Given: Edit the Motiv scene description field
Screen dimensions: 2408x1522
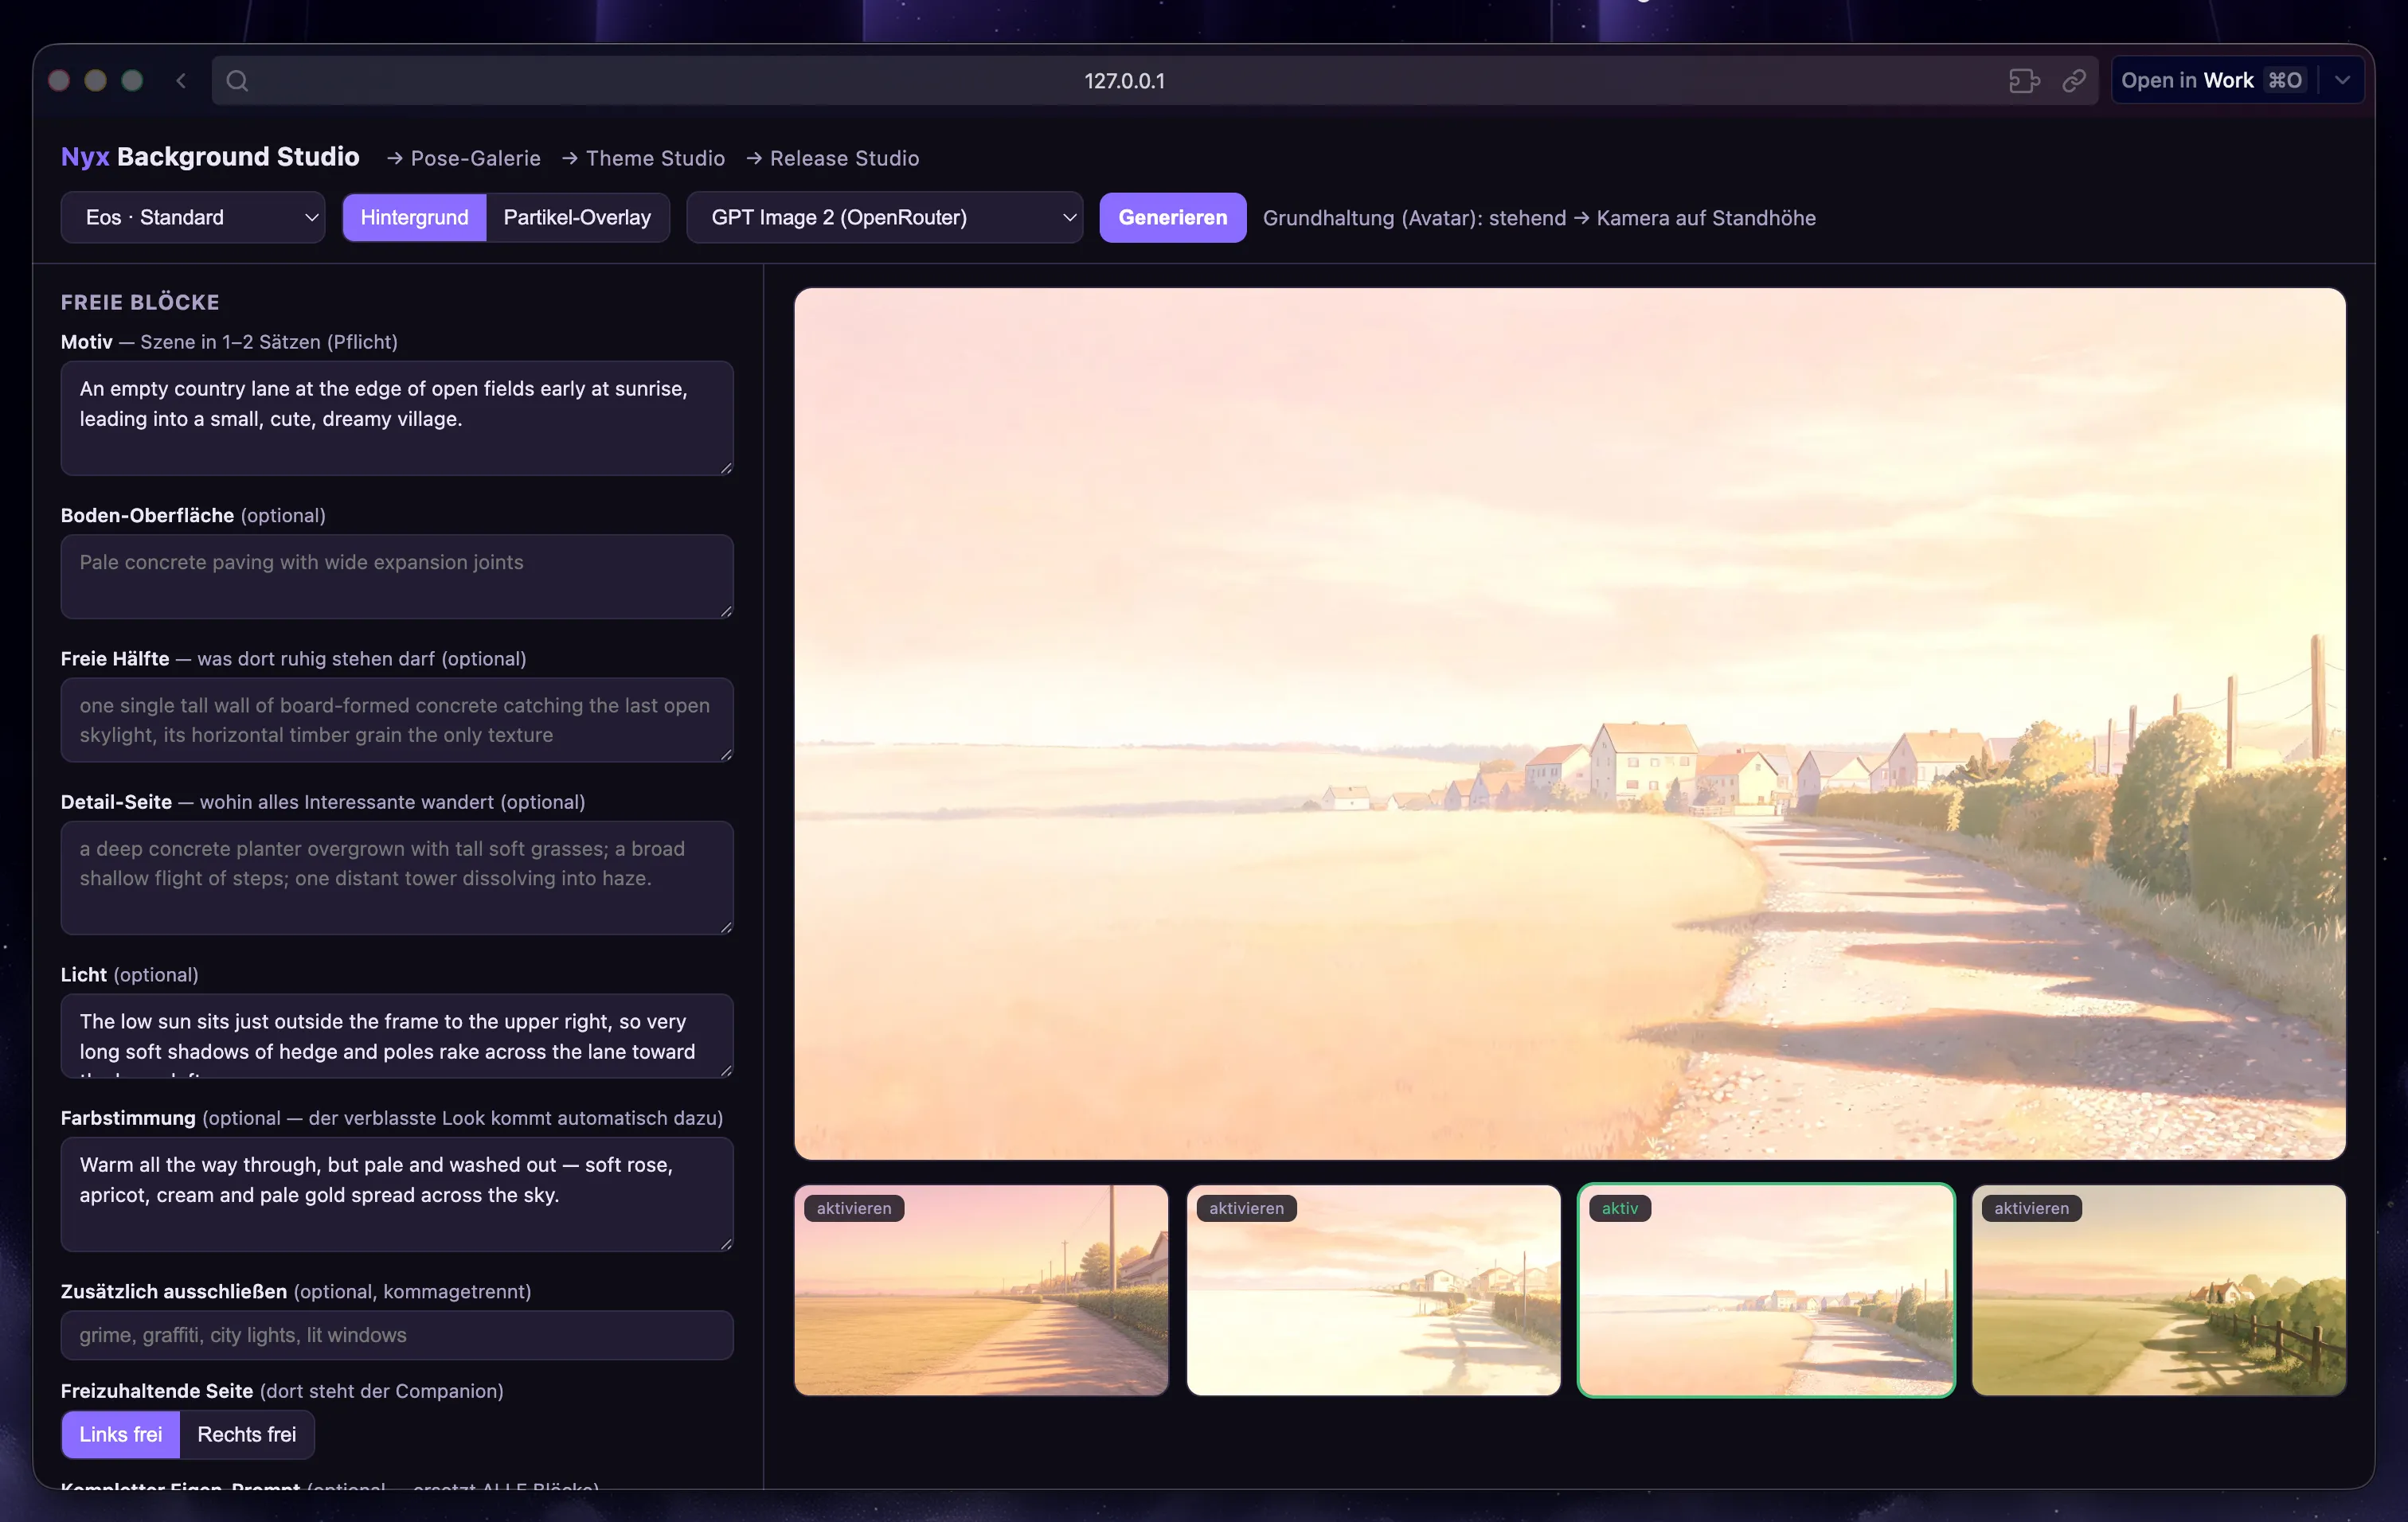Looking at the screenshot, I should pos(397,418).
